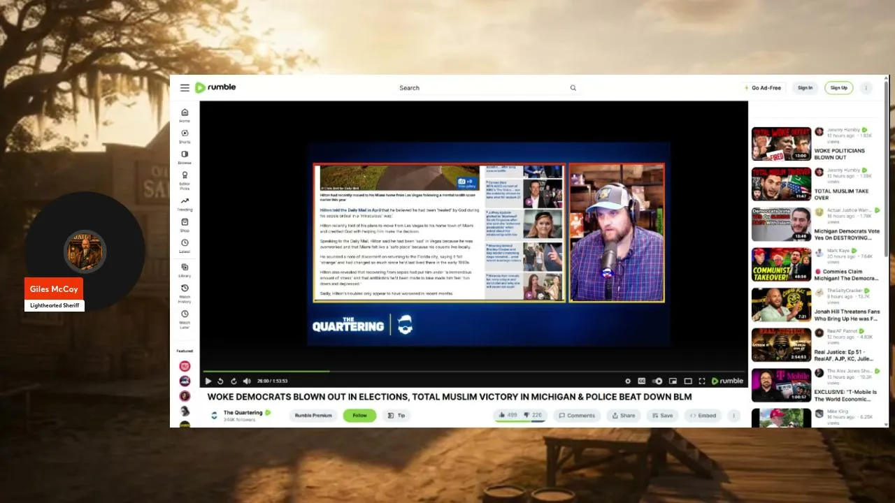Open the Comments section

(577, 416)
